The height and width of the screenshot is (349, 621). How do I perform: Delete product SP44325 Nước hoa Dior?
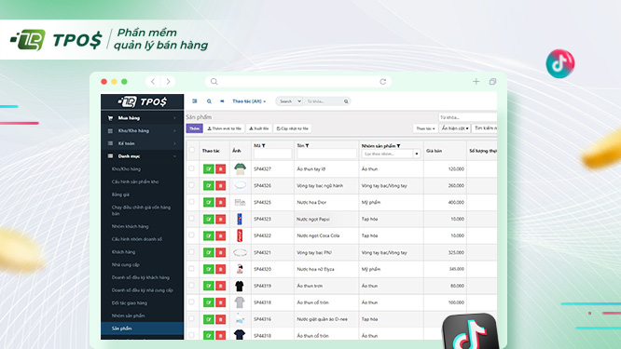221,202
